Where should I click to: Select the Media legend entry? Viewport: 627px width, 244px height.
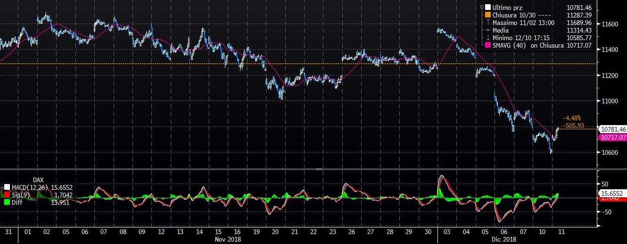coord(500,30)
